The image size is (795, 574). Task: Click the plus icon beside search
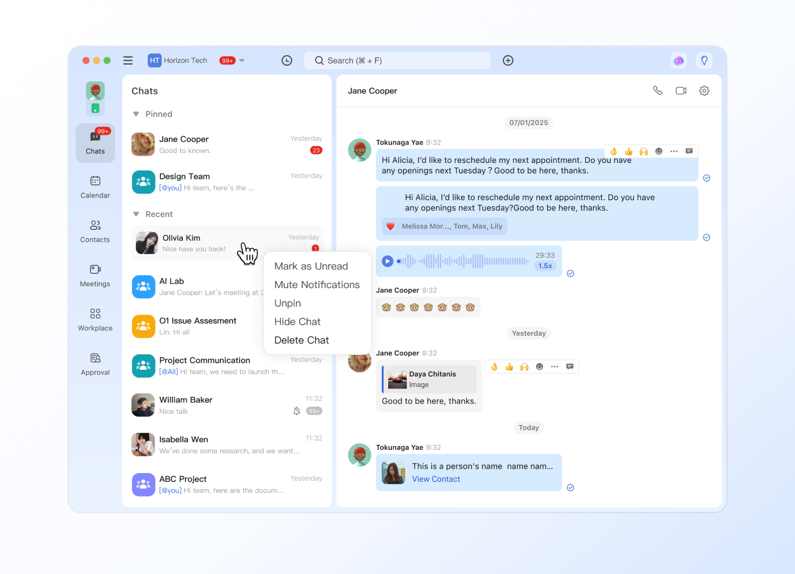(x=508, y=61)
